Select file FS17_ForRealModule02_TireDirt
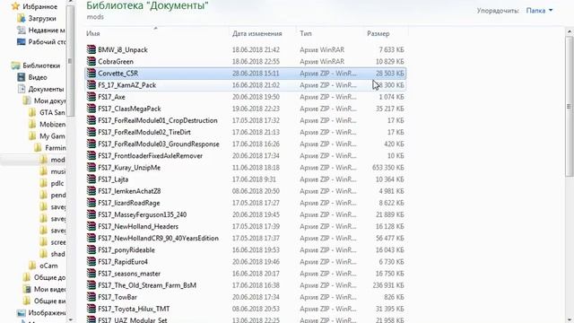The height and width of the screenshot is (323, 574). [144, 132]
